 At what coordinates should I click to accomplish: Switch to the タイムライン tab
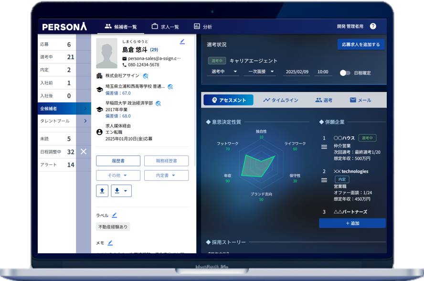281,100
